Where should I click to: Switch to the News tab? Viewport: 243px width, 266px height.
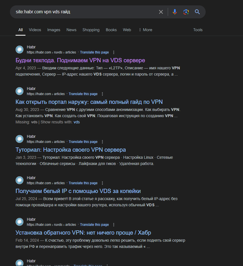coord(71,30)
